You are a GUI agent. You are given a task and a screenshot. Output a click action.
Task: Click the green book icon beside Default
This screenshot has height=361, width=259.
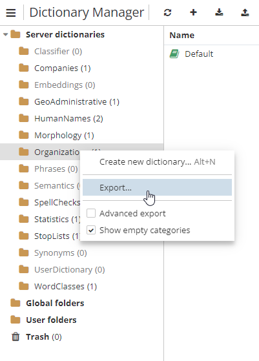point(174,54)
